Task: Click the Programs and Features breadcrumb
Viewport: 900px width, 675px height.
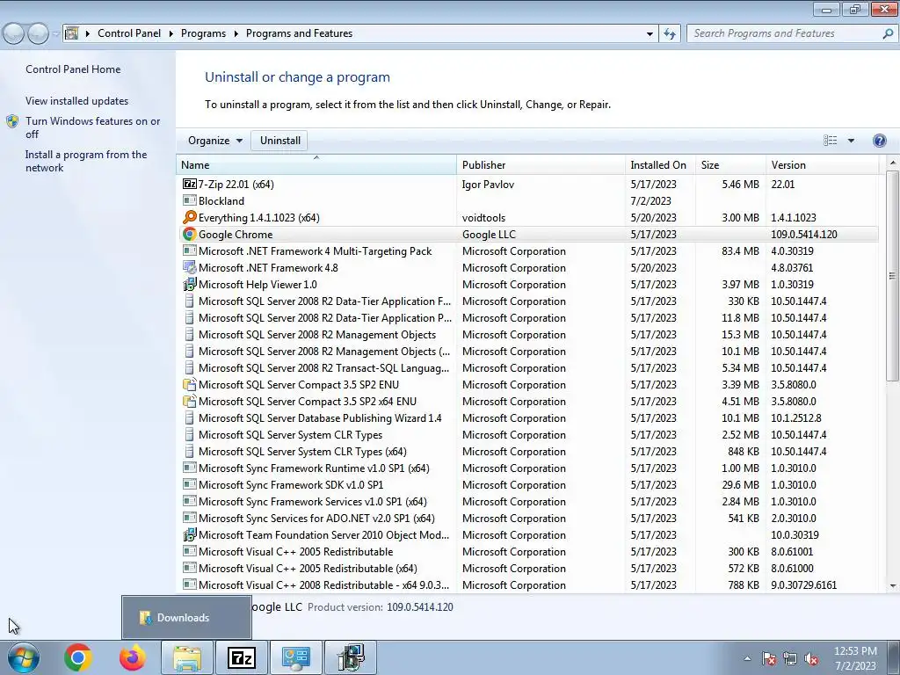Action: tap(299, 34)
